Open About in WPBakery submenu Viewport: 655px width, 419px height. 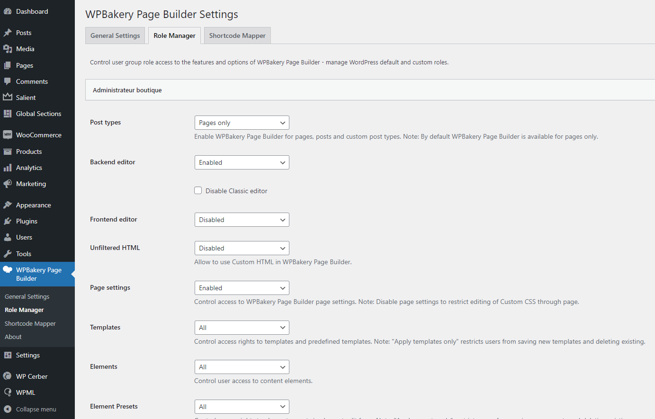tap(13, 337)
